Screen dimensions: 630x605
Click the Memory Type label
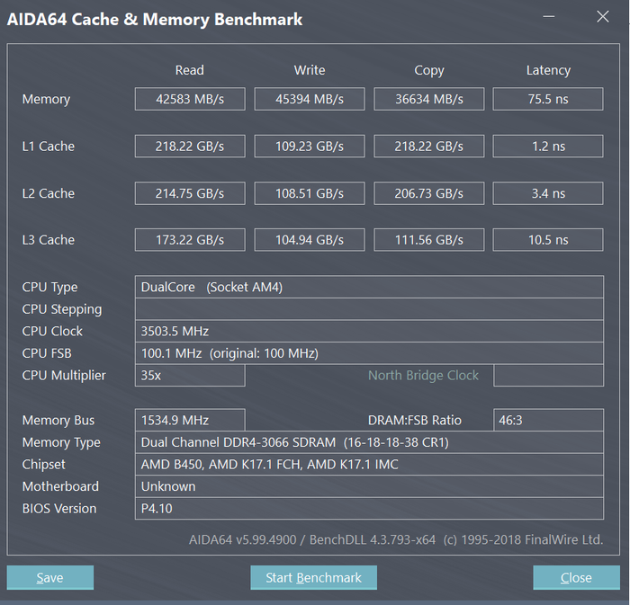click(x=61, y=442)
